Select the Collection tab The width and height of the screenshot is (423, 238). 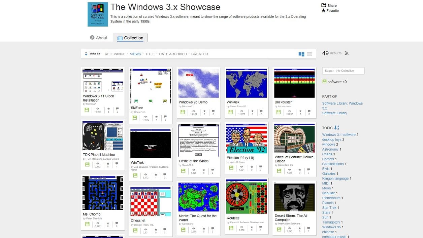coord(130,38)
